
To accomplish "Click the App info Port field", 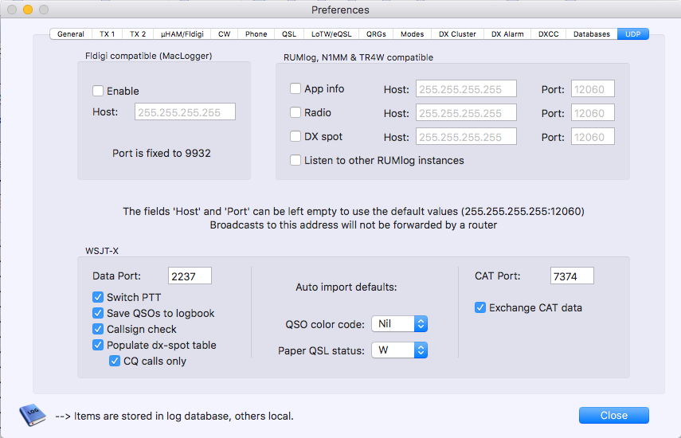I will pos(593,88).
